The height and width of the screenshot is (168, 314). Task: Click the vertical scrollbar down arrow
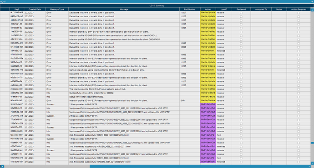(312, 163)
